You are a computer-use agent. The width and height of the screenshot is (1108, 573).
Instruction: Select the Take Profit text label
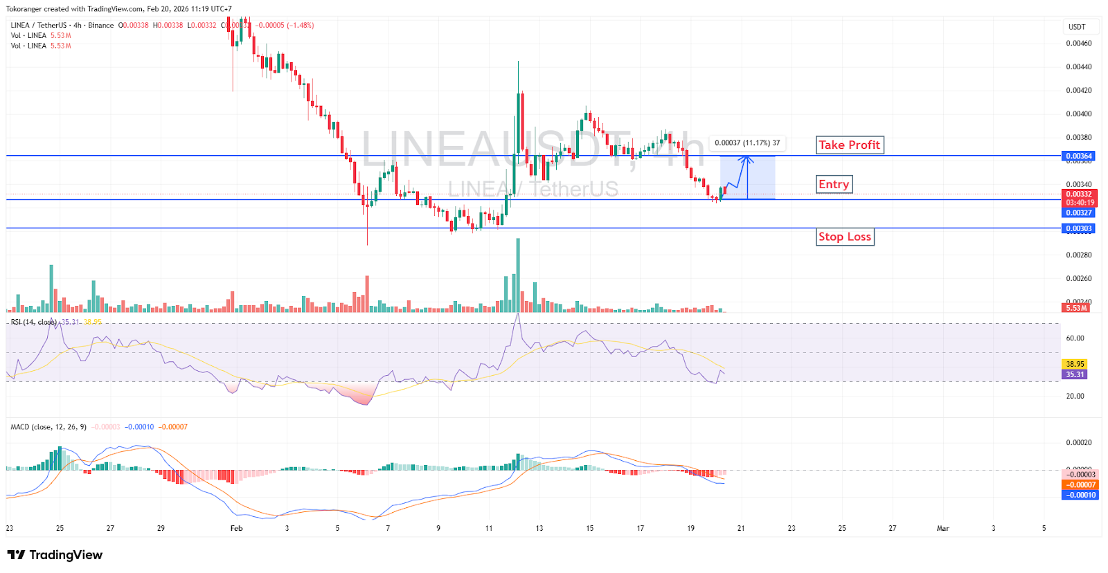tap(849, 145)
